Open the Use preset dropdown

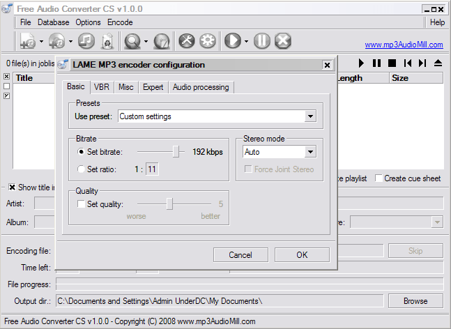[x=310, y=116]
